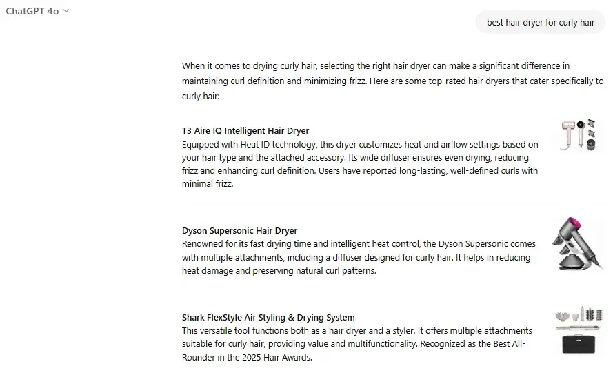Click the 'Best All-' text in Shark description
This screenshot has width=613, height=375.
(x=512, y=344)
